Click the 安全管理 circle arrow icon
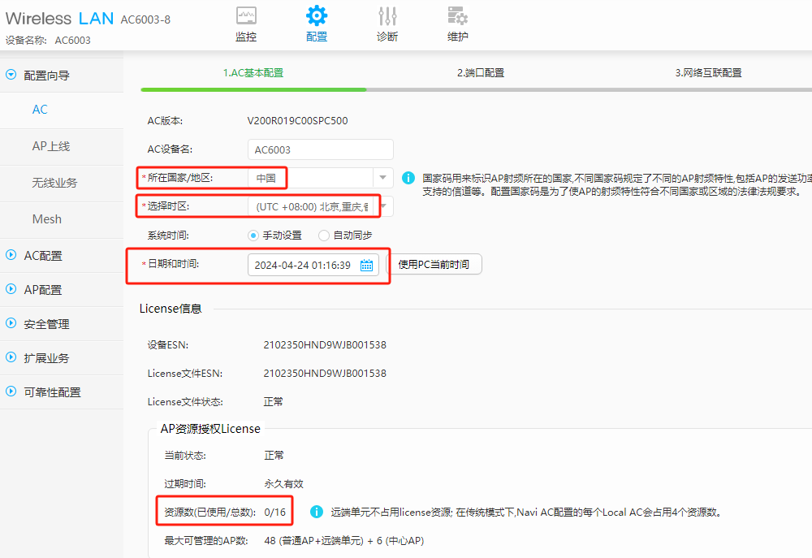 pos(11,323)
